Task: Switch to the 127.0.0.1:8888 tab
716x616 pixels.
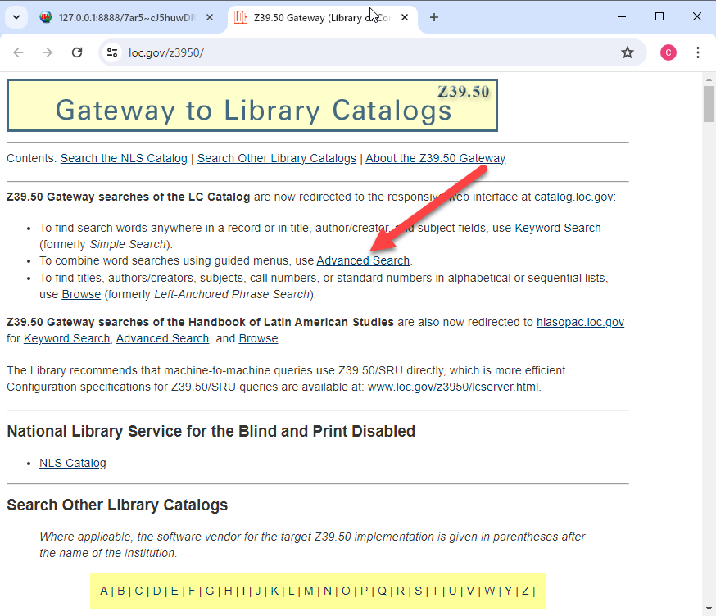Action: pos(127,17)
